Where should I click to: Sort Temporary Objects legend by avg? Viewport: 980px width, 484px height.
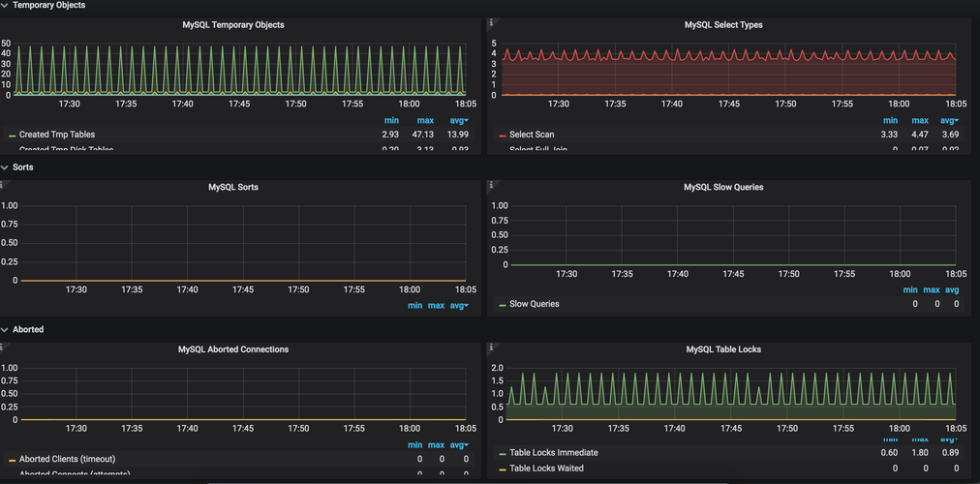click(x=459, y=120)
